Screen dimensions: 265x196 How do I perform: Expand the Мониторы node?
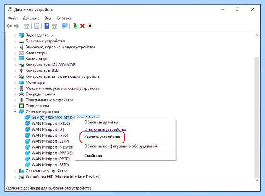tap(15, 82)
